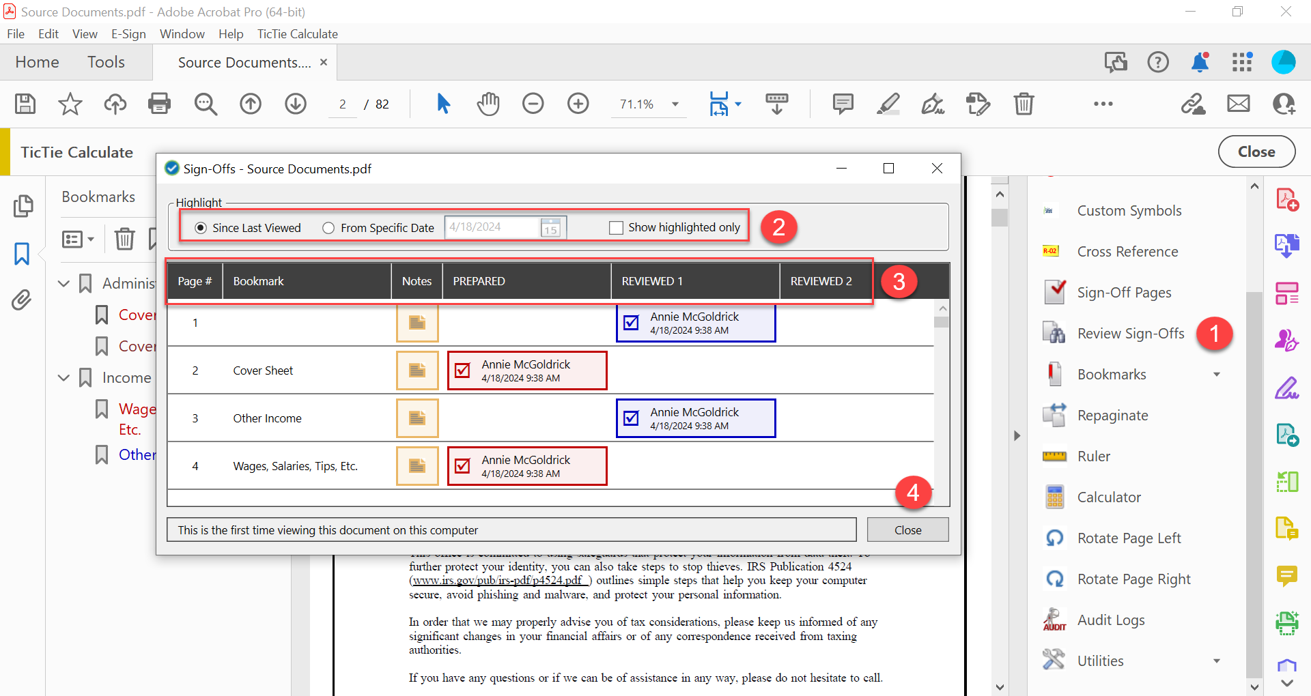Select From Specific Date radio button
This screenshot has height=696, width=1311.
328,228
